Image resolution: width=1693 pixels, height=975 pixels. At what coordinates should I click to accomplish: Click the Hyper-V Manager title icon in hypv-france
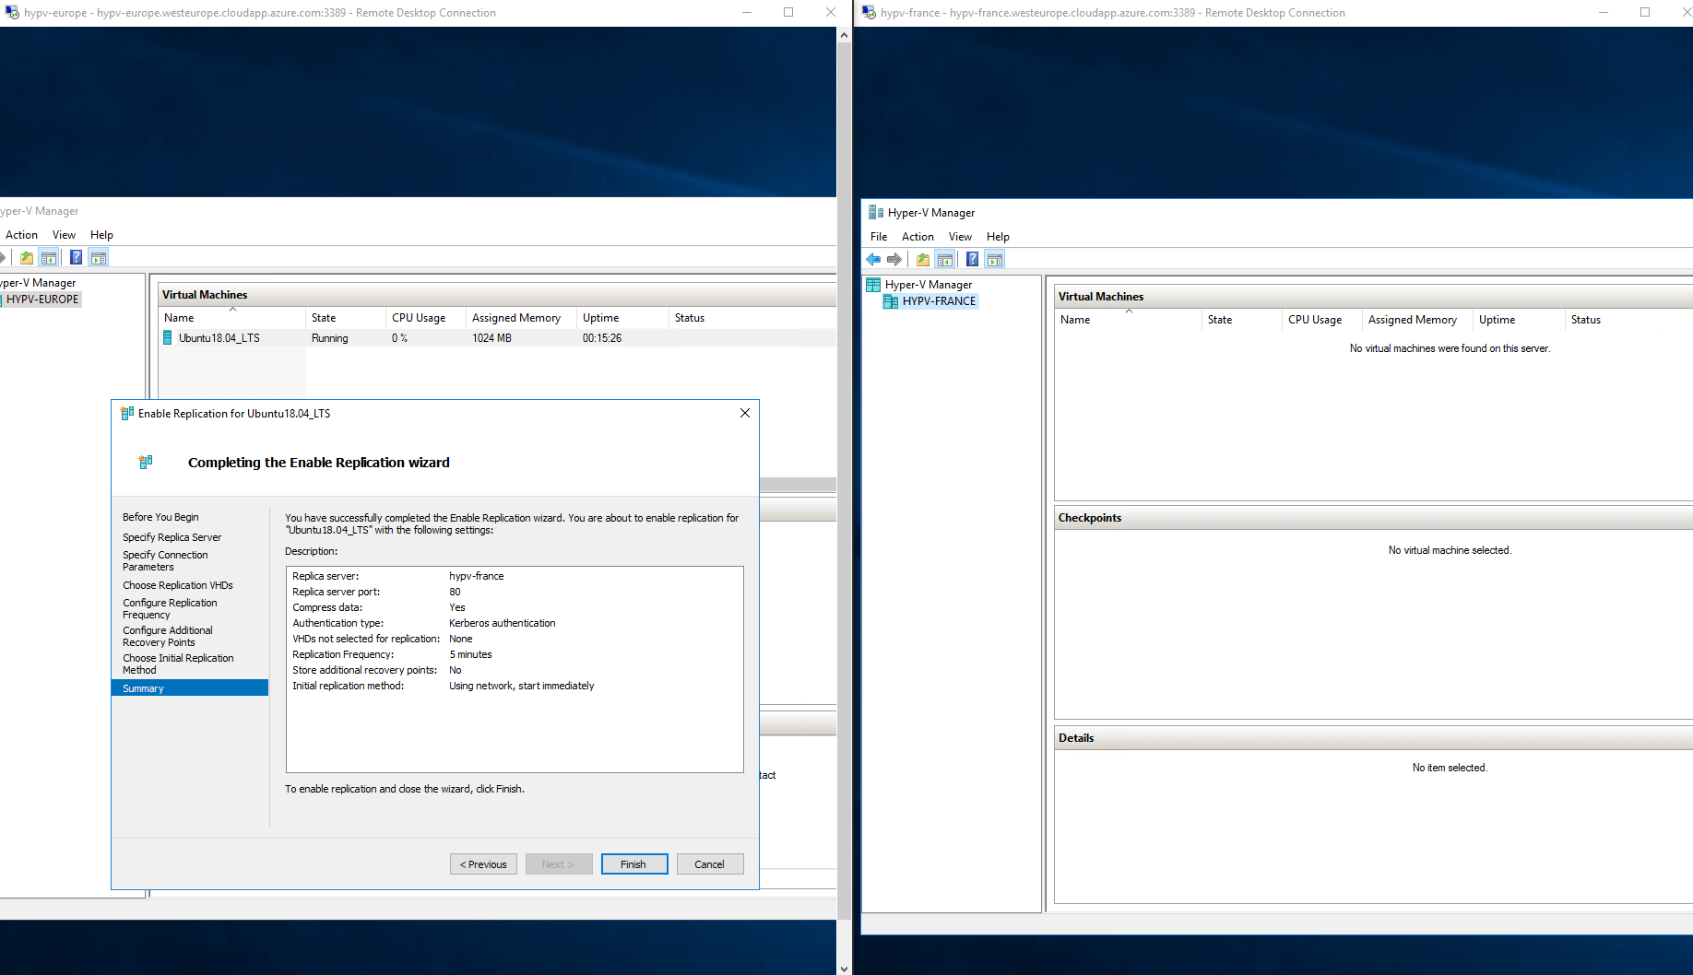coord(876,213)
